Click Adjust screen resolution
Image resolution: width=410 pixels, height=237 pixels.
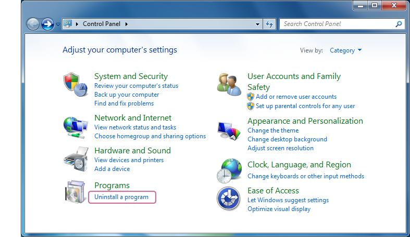point(281,148)
